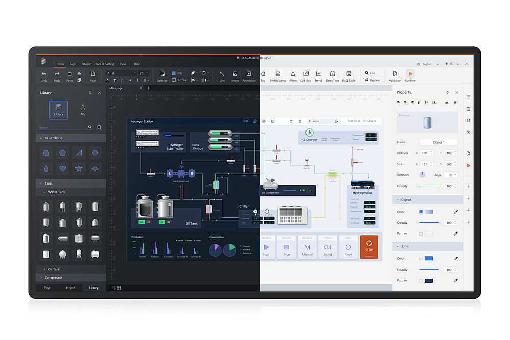Click the Trend chart tool icon

(x=318, y=74)
